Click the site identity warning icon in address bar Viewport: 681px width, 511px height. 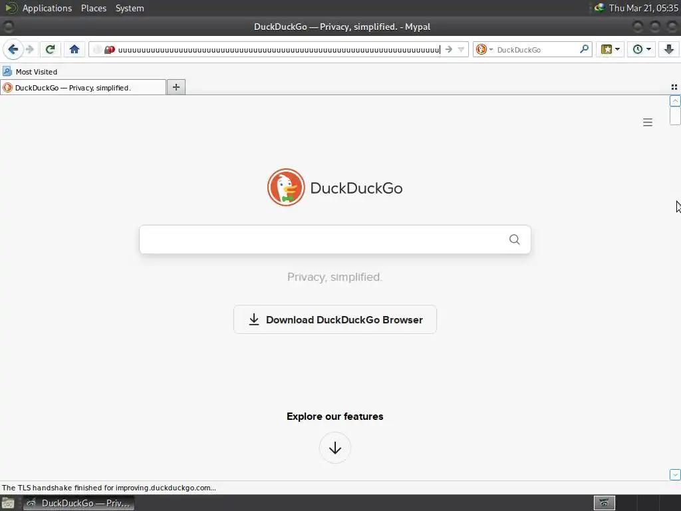point(110,50)
